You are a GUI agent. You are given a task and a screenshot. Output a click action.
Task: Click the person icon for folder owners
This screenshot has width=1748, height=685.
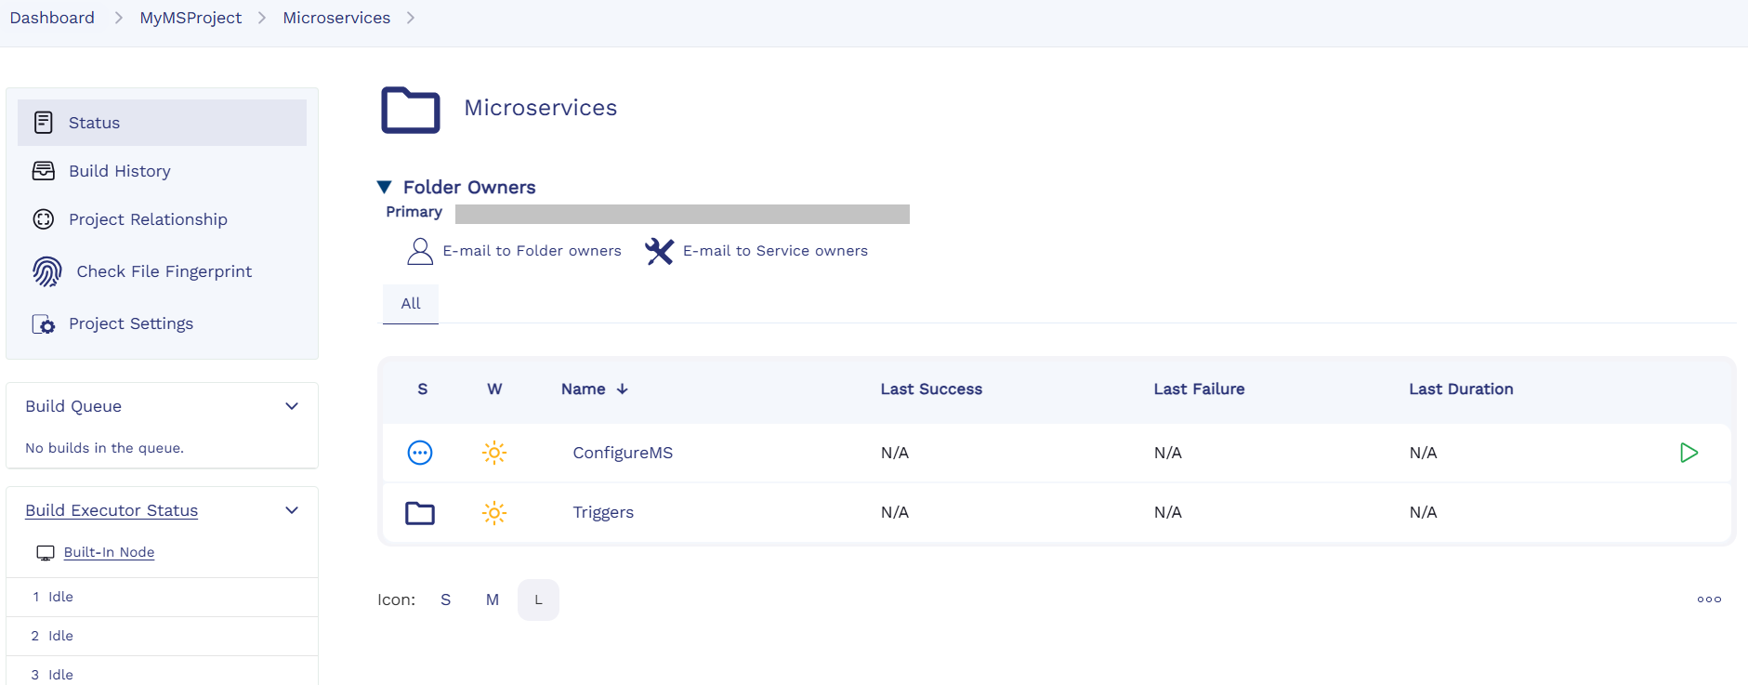point(420,251)
